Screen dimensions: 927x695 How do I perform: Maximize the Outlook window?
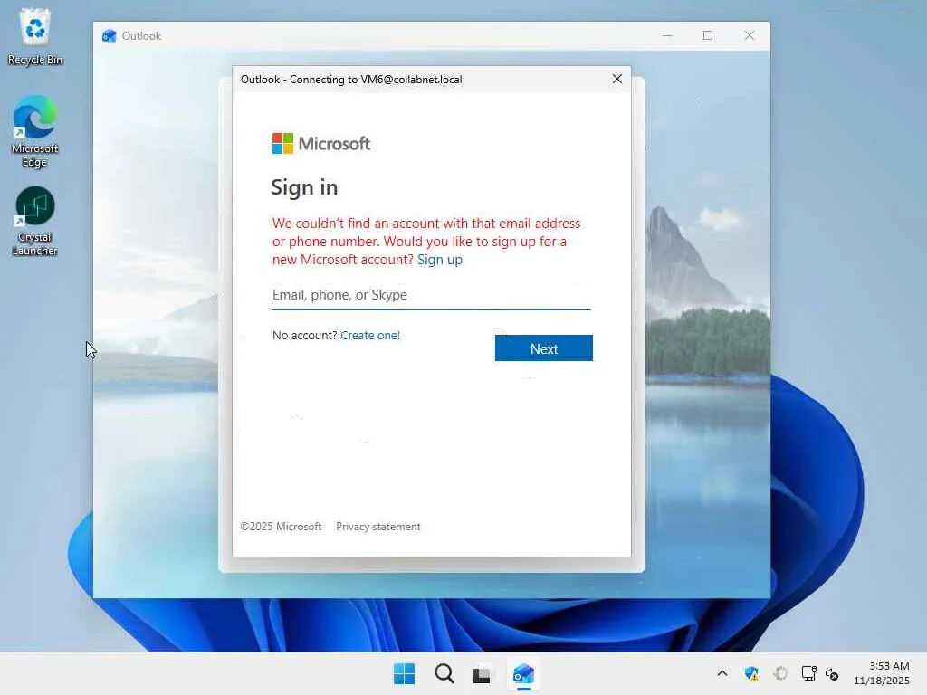click(708, 35)
